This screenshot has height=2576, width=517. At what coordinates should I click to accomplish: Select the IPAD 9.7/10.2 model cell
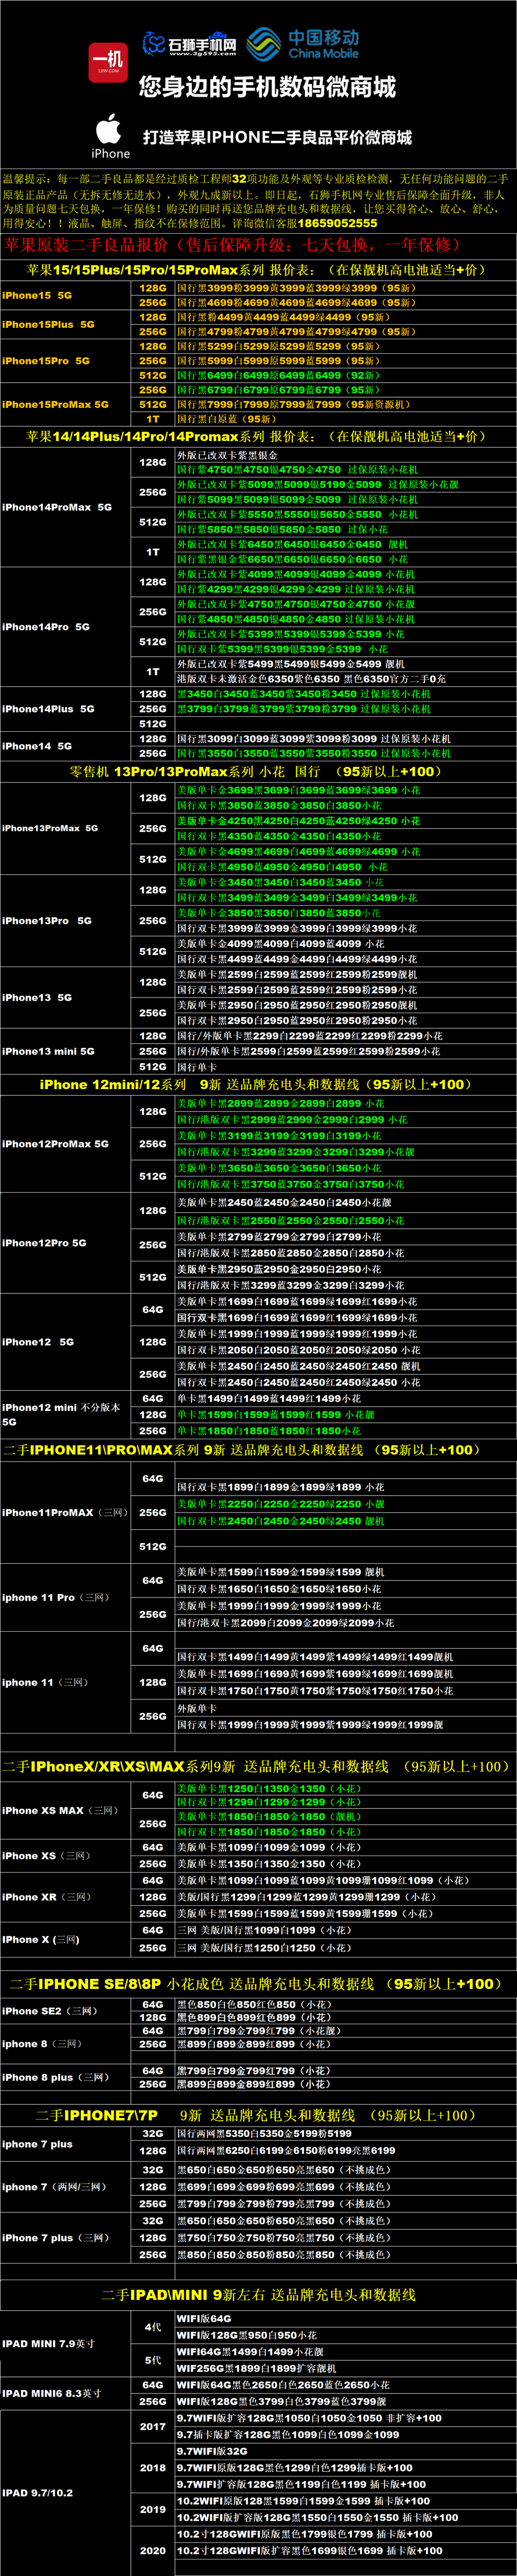66,2493
